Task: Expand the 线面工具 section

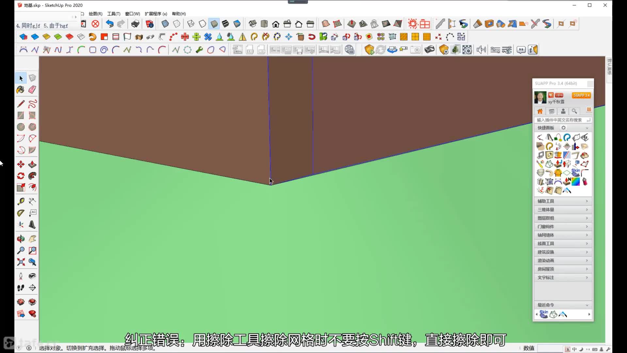Action: [563, 244]
